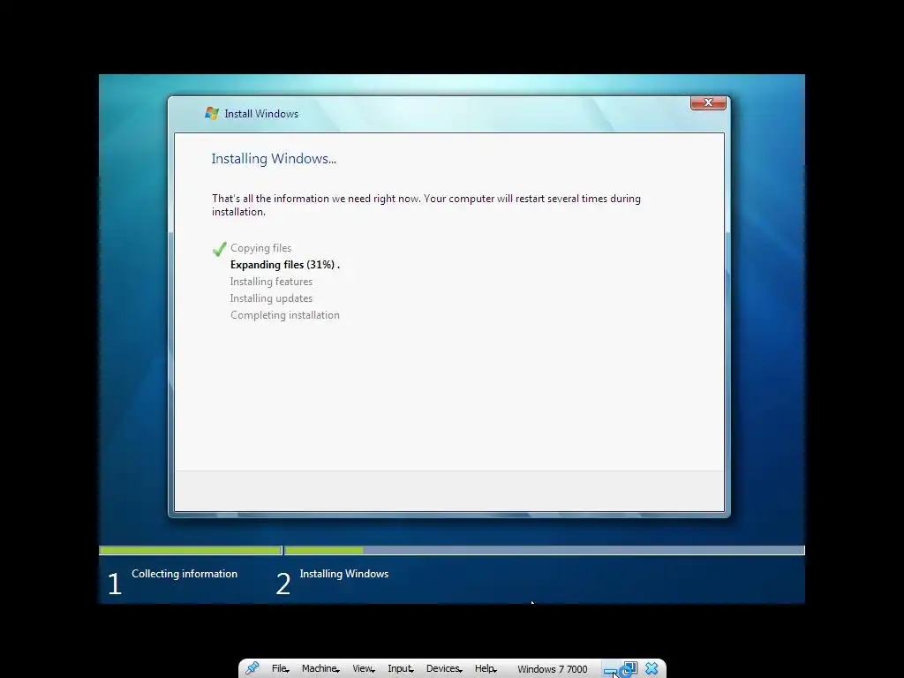The image size is (904, 678).
Task: Close the VM with the blue X icon
Action: 652,668
